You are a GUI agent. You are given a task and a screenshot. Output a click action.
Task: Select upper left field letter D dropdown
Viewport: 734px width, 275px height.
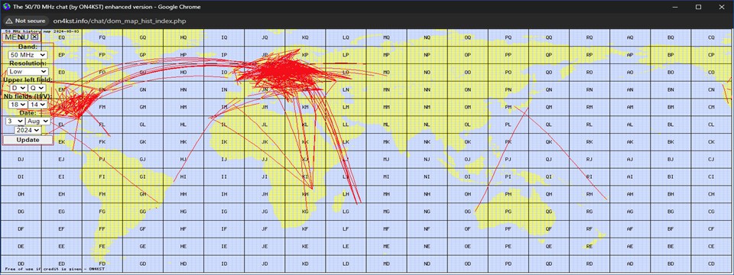pos(18,88)
